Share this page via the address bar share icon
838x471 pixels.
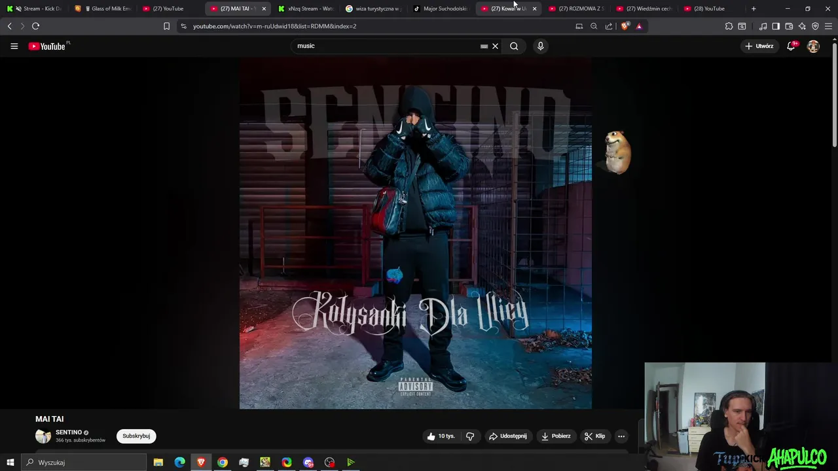609,26
